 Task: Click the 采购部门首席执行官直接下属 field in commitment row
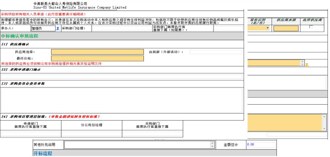pyautogui.click(x=229, y=28)
